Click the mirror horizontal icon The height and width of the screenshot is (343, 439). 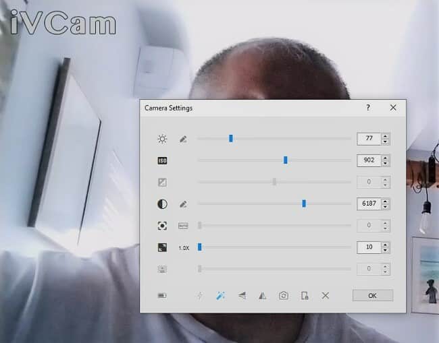tap(262, 296)
